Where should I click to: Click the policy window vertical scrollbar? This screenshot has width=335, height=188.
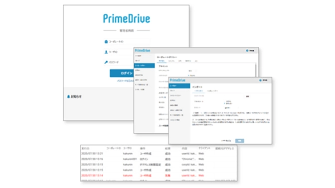[256, 70]
